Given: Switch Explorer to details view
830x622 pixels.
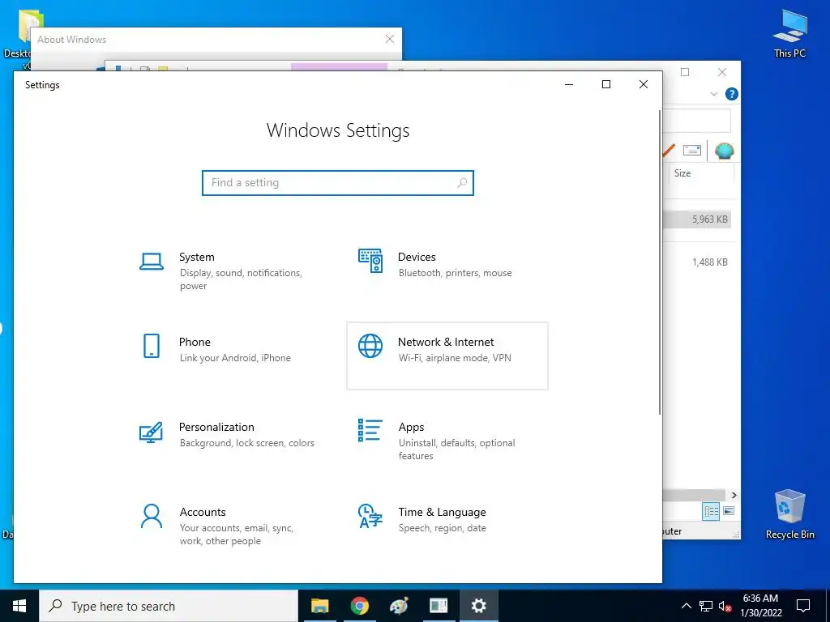Looking at the screenshot, I should [x=711, y=511].
